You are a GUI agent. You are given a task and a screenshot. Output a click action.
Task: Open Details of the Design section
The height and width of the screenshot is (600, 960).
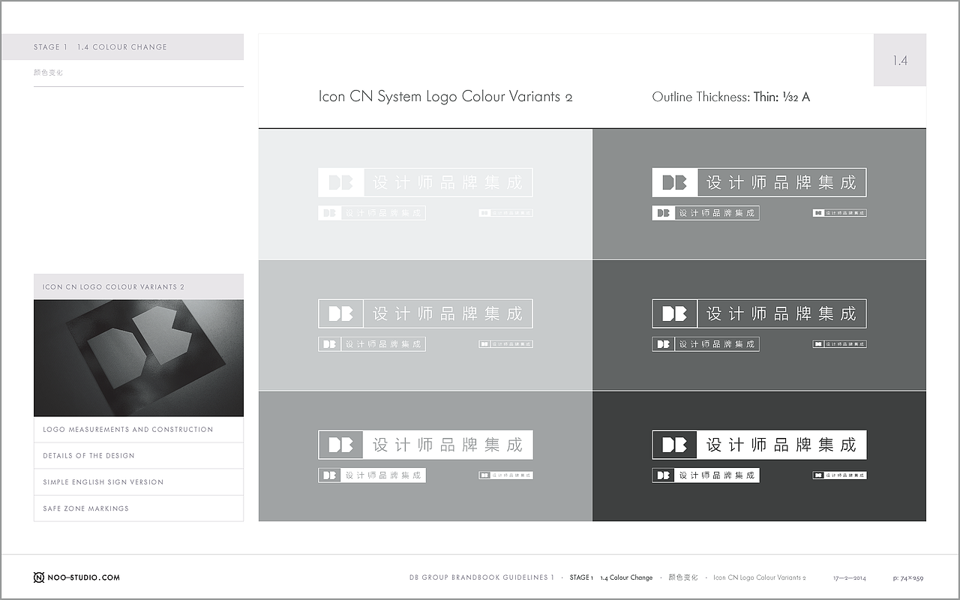point(139,456)
